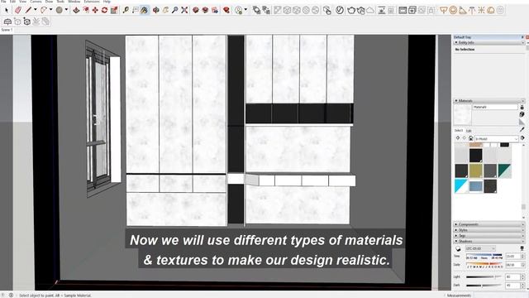Expand the Components panel
Viewport: 529px width, 298px height.
point(488,224)
